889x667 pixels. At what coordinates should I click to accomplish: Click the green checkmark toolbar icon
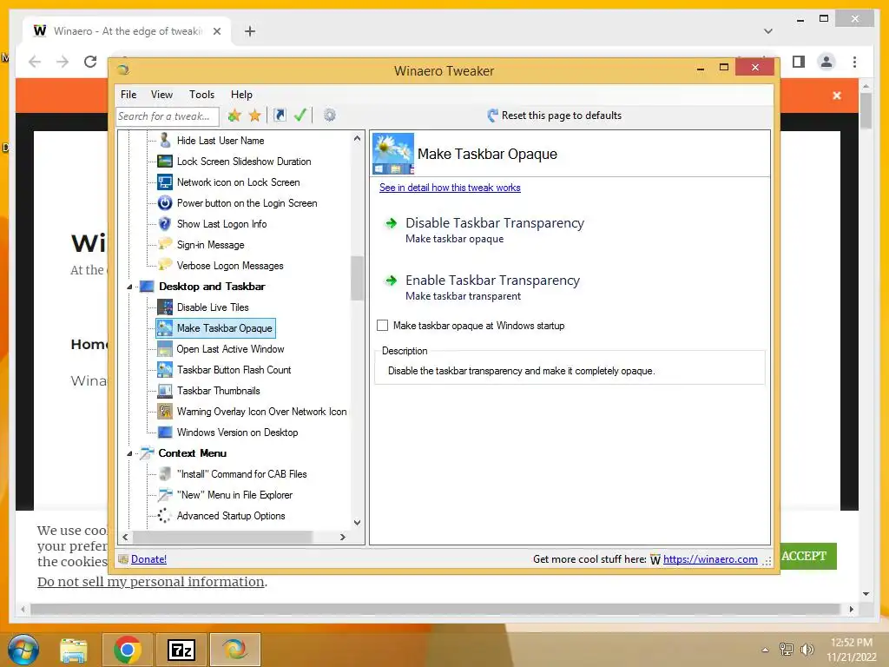300,116
